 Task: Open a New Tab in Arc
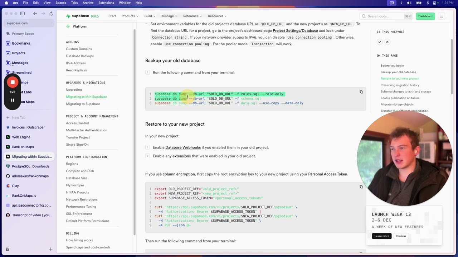19,117
